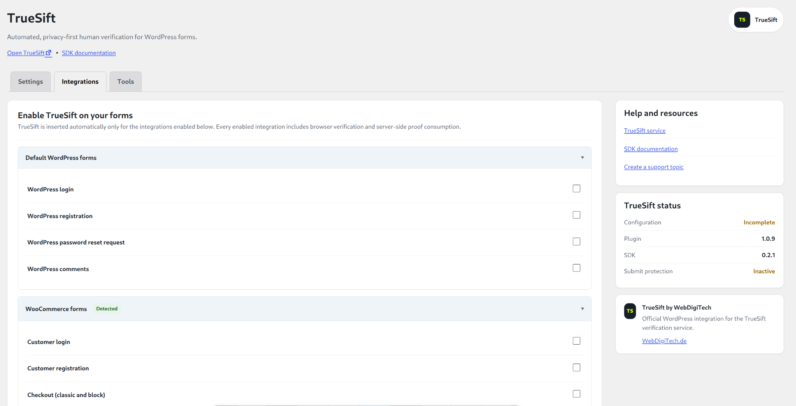Screen dimensions: 796x406
Task: Click the TrueSift status heading
Action: 653,206
